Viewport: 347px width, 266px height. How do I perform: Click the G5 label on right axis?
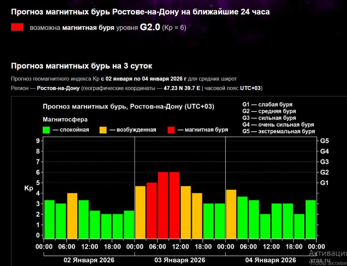pos(324,141)
